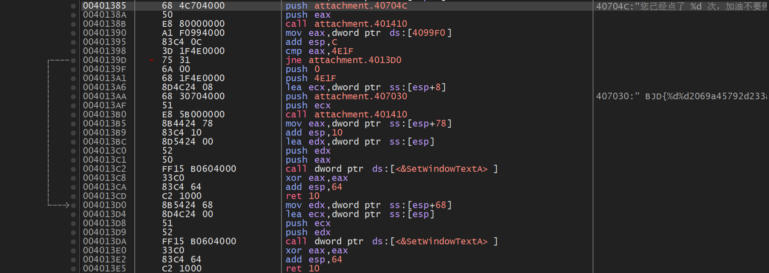Viewport: 769px width, 273px height.
Task: Click the 40704C string comment
Action: [681, 6]
